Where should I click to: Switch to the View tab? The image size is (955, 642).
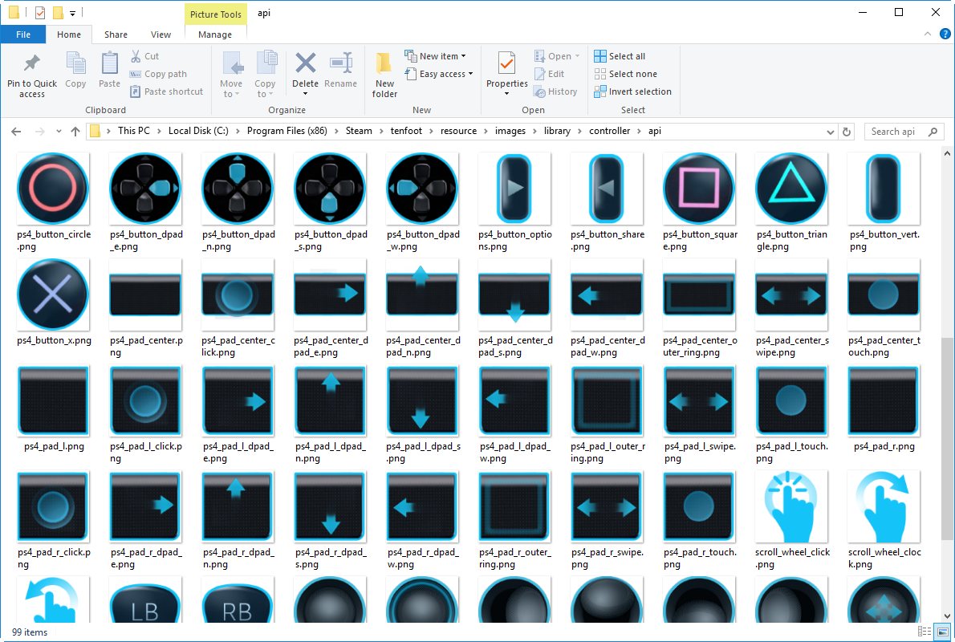click(x=161, y=35)
